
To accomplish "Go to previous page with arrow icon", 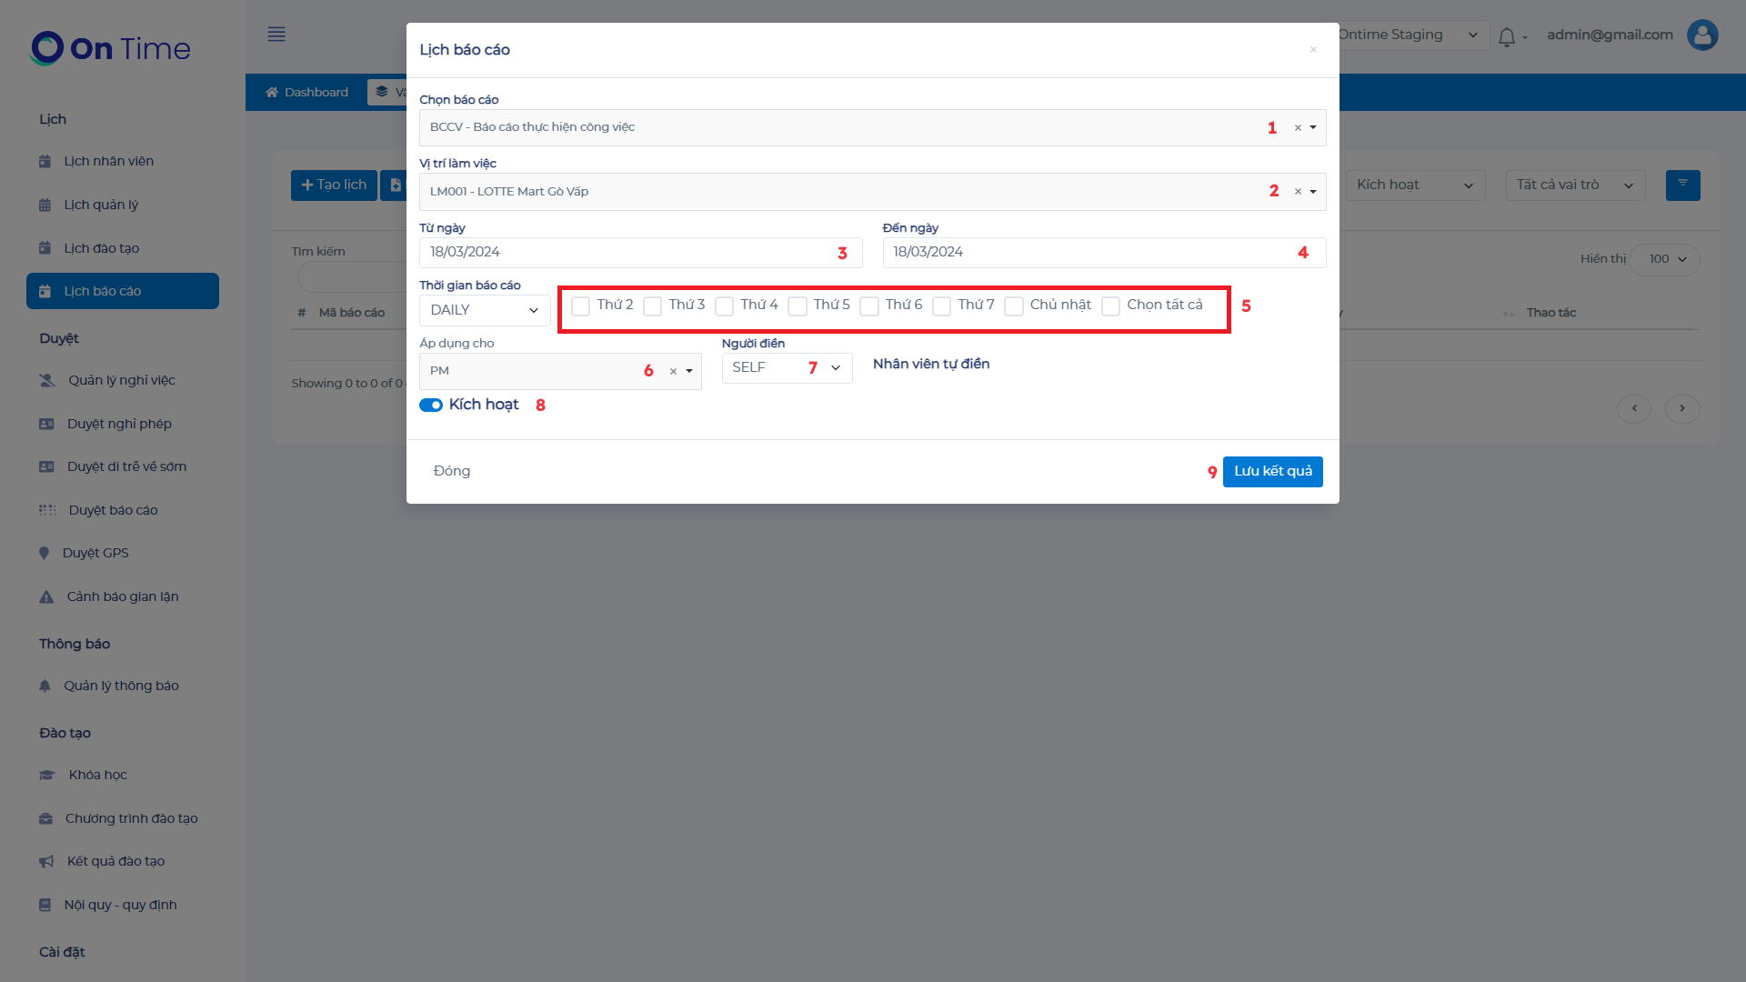I will [x=1634, y=408].
